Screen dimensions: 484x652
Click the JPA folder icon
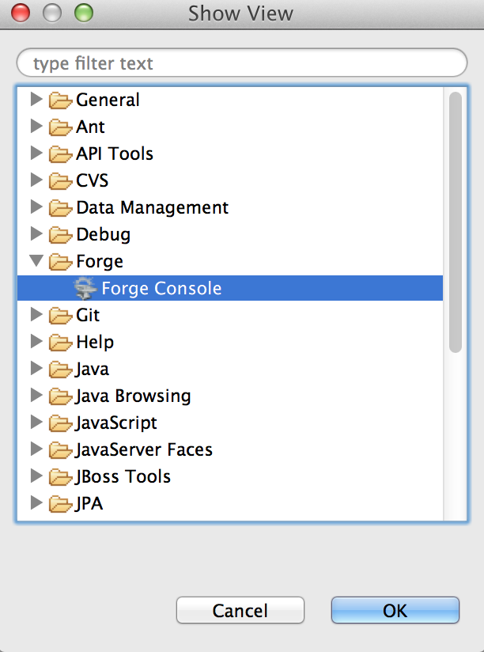60,504
